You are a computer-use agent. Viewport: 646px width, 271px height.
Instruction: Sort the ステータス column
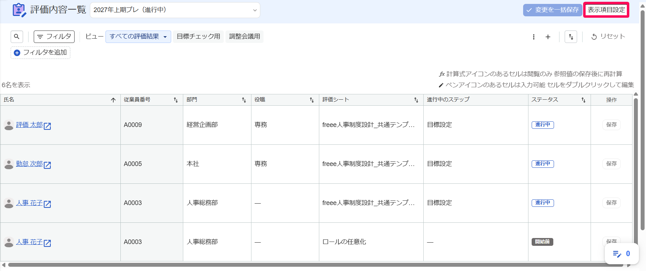tap(583, 100)
